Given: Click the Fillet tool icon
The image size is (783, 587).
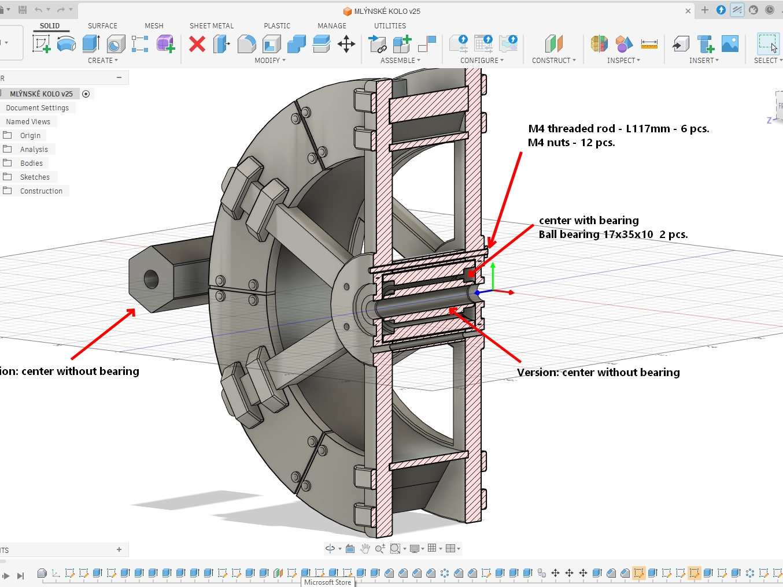Looking at the screenshot, I should [x=247, y=44].
